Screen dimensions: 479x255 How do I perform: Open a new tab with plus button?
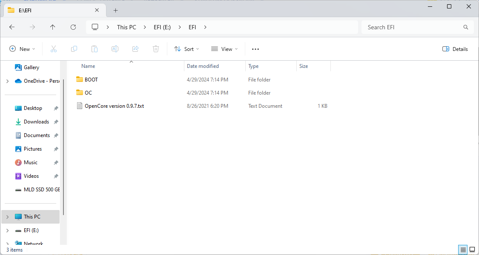coord(115,10)
